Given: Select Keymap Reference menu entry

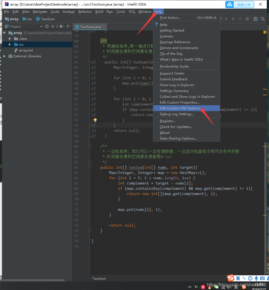Looking at the screenshot, I should coord(186,42).
